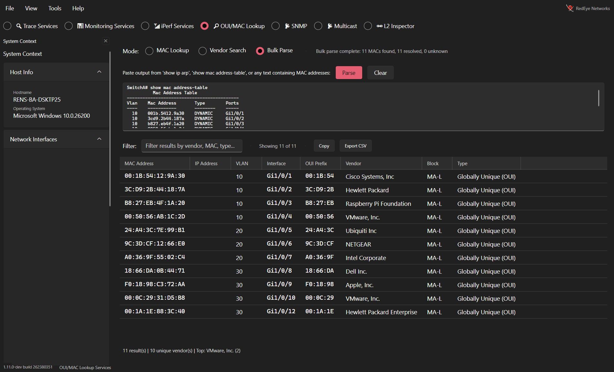Click the Parse button
The image size is (614, 372).
click(349, 73)
